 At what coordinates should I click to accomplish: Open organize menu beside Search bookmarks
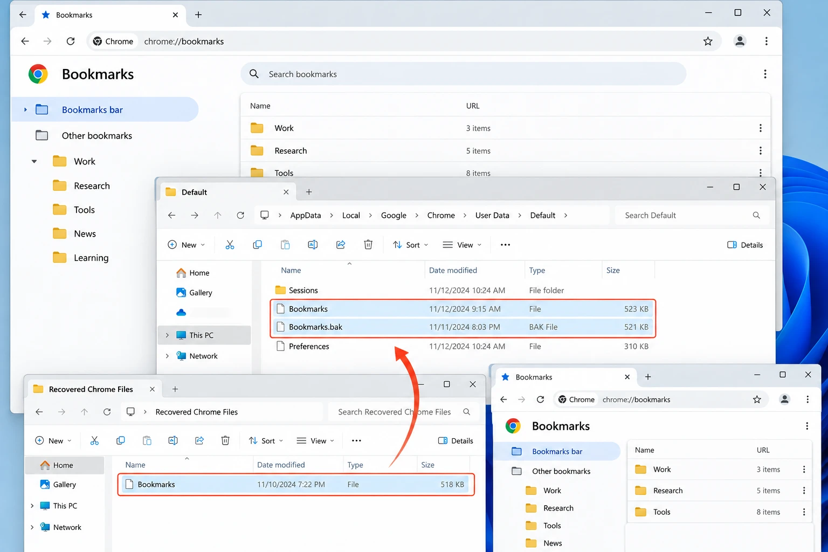click(765, 74)
